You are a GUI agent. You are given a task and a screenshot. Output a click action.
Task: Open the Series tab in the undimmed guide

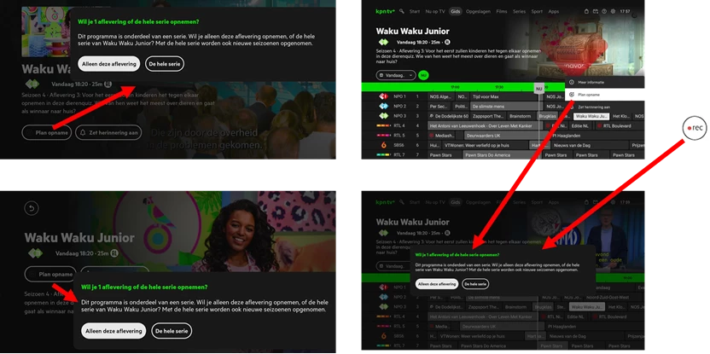click(x=519, y=11)
